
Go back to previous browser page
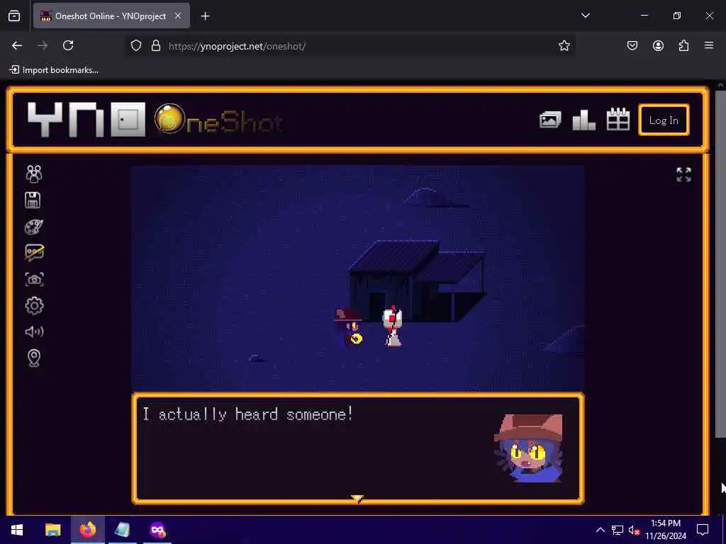[17, 45]
